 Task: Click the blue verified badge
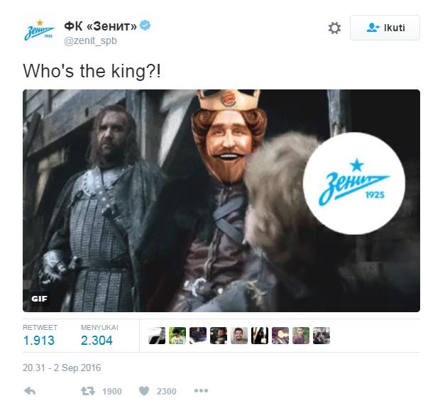point(145,26)
